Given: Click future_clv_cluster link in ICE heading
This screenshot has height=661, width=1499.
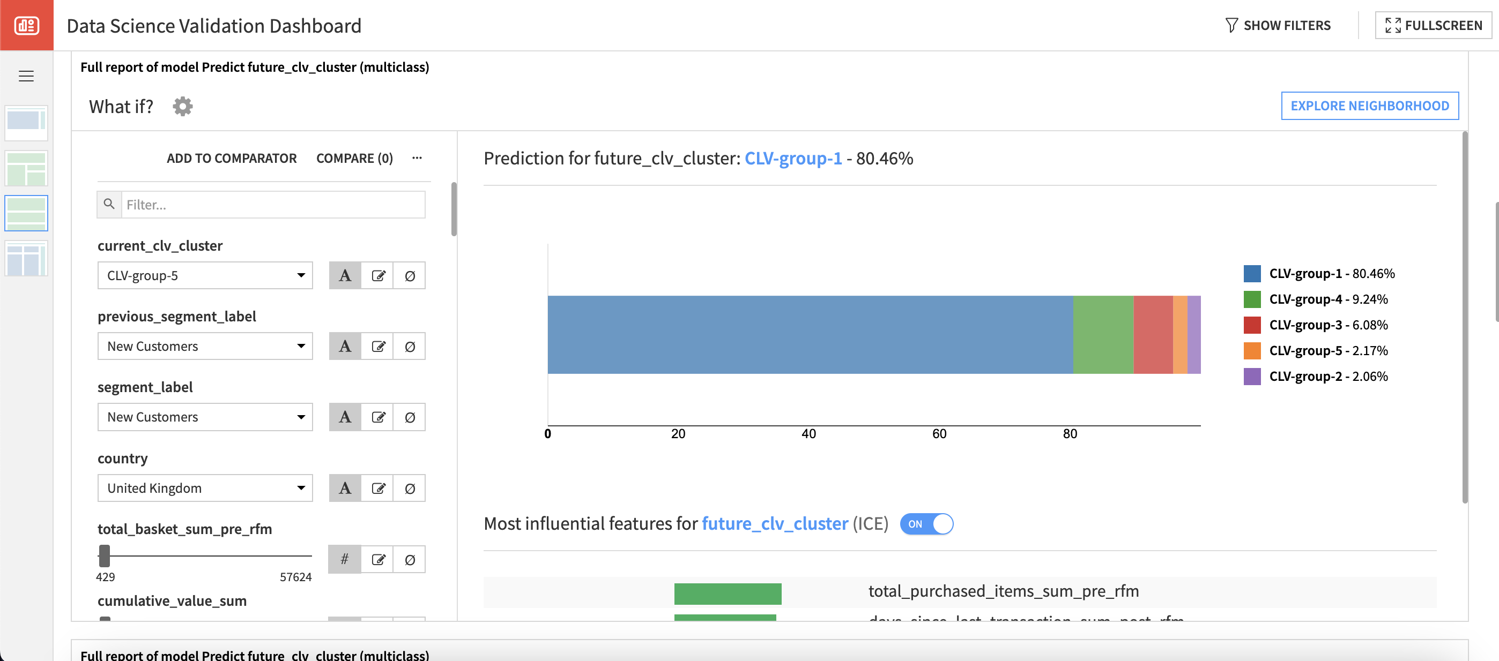Looking at the screenshot, I should 775,524.
